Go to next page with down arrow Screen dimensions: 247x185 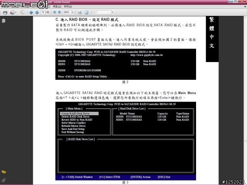pos(37,12)
